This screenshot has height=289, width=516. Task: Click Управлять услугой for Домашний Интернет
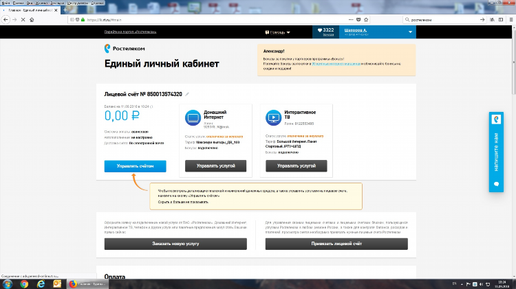point(215,166)
